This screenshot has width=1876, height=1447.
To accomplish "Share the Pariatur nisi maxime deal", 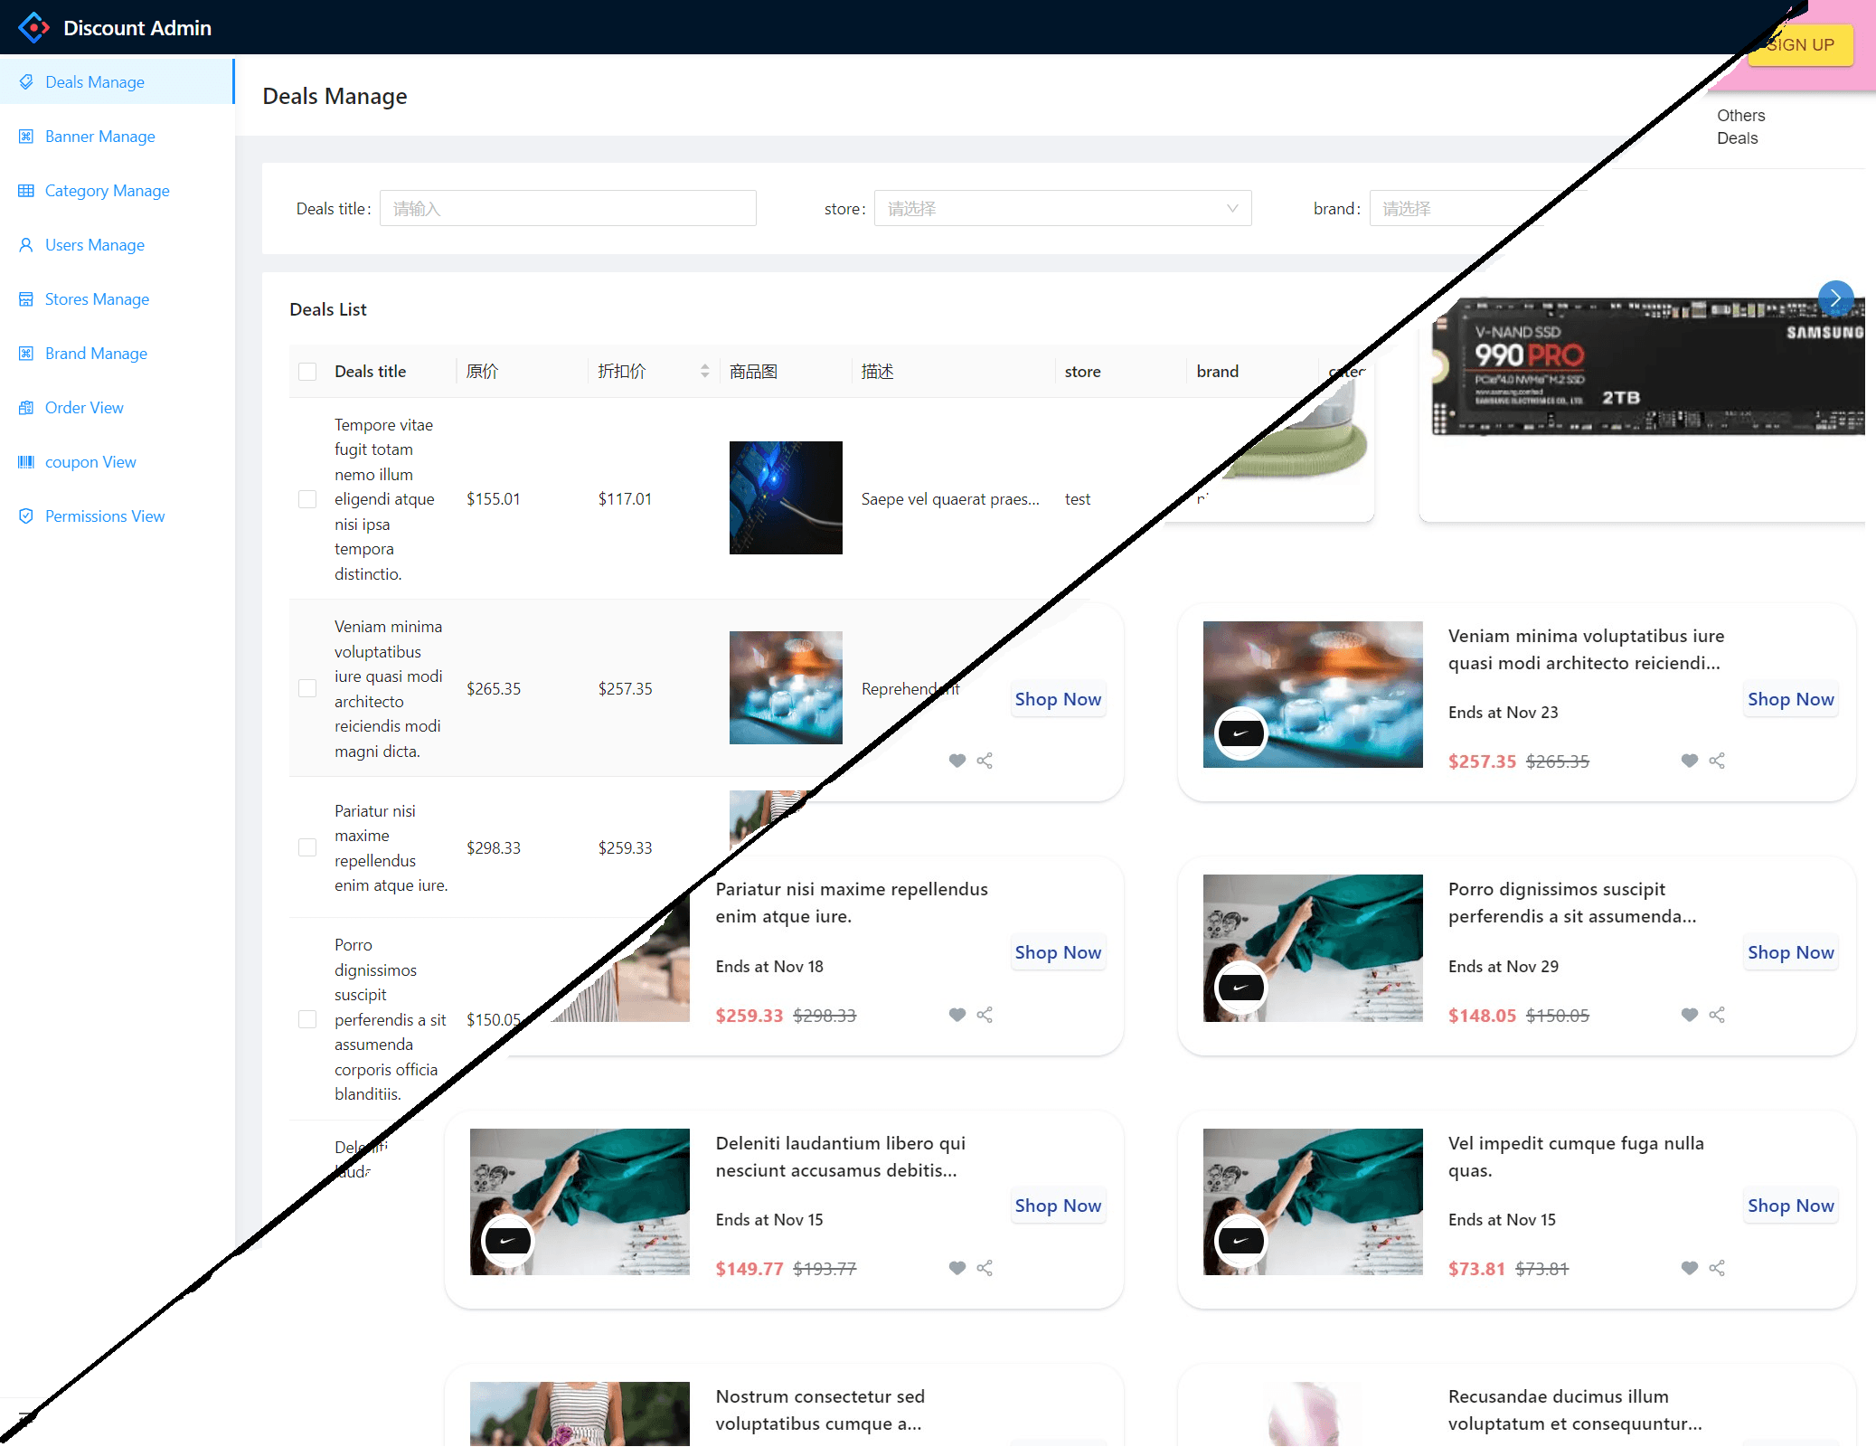I will [x=985, y=1015].
